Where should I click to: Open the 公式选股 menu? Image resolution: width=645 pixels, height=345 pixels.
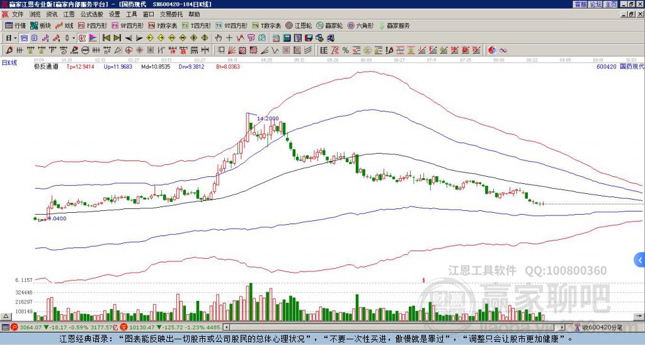pos(92,14)
